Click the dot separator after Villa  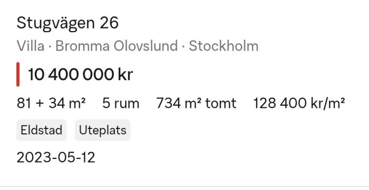[50, 46]
